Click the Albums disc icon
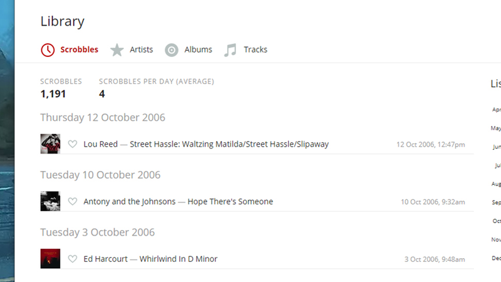Screen dimensions: 501x282 coord(172,50)
